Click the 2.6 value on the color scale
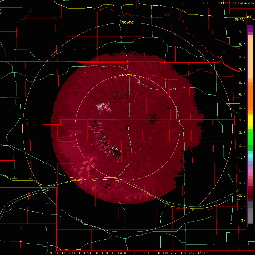 pyautogui.click(x=242, y=145)
